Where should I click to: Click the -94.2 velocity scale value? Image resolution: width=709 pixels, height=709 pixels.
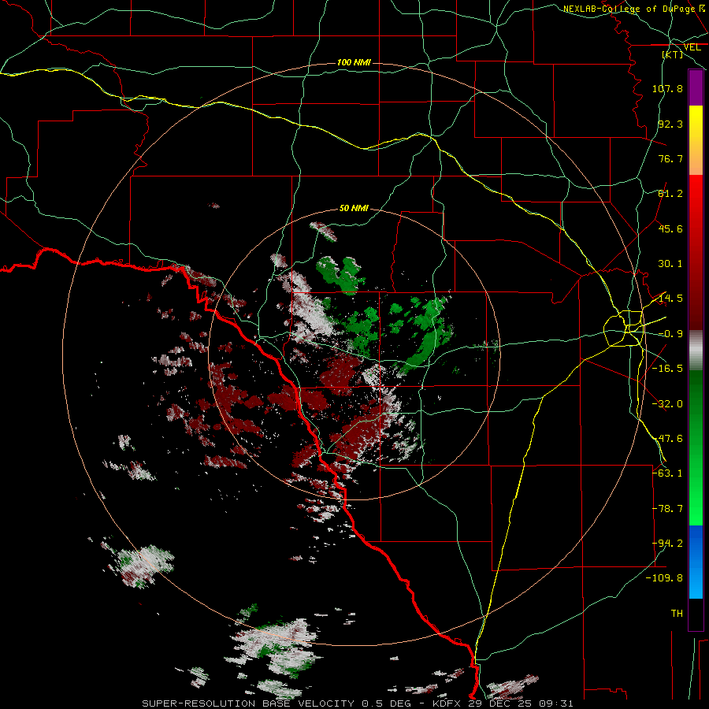667,544
